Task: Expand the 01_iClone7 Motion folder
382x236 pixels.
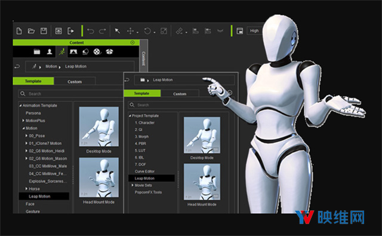Action: click(26, 143)
